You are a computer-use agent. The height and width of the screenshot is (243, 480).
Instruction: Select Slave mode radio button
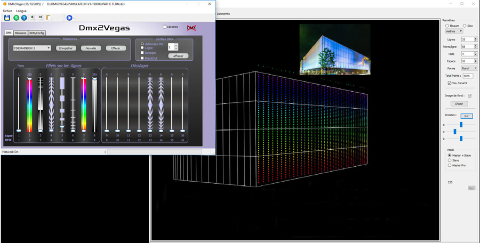[x=450, y=160]
